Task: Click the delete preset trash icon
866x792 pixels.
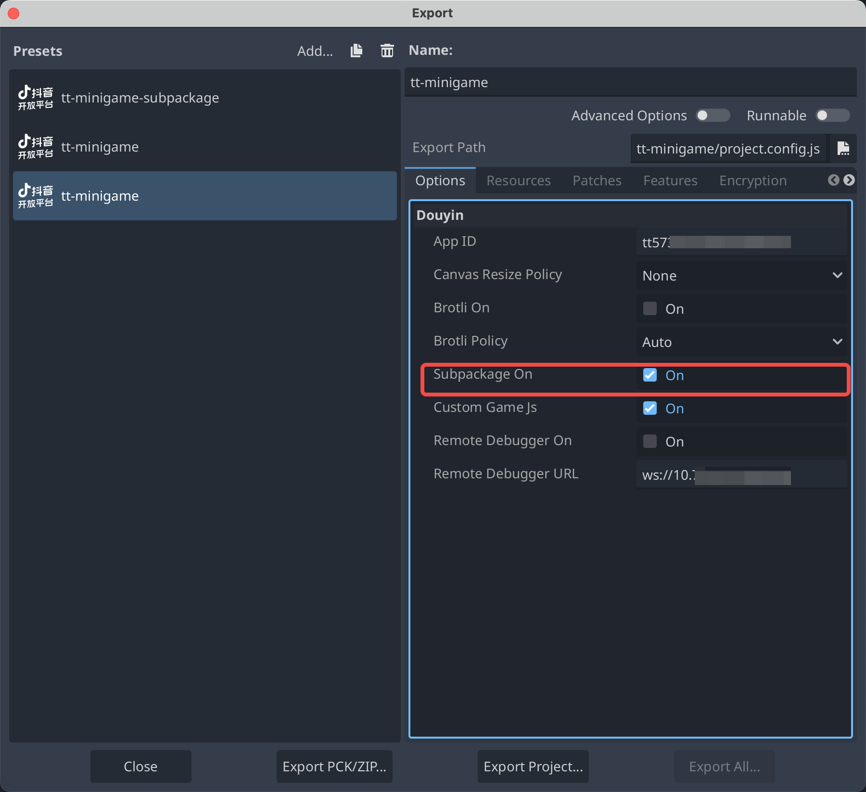Action: click(387, 51)
